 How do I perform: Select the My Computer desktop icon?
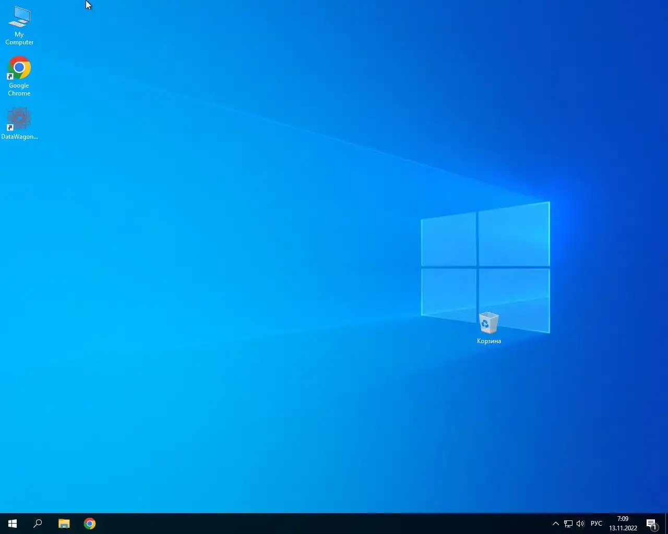(x=19, y=25)
